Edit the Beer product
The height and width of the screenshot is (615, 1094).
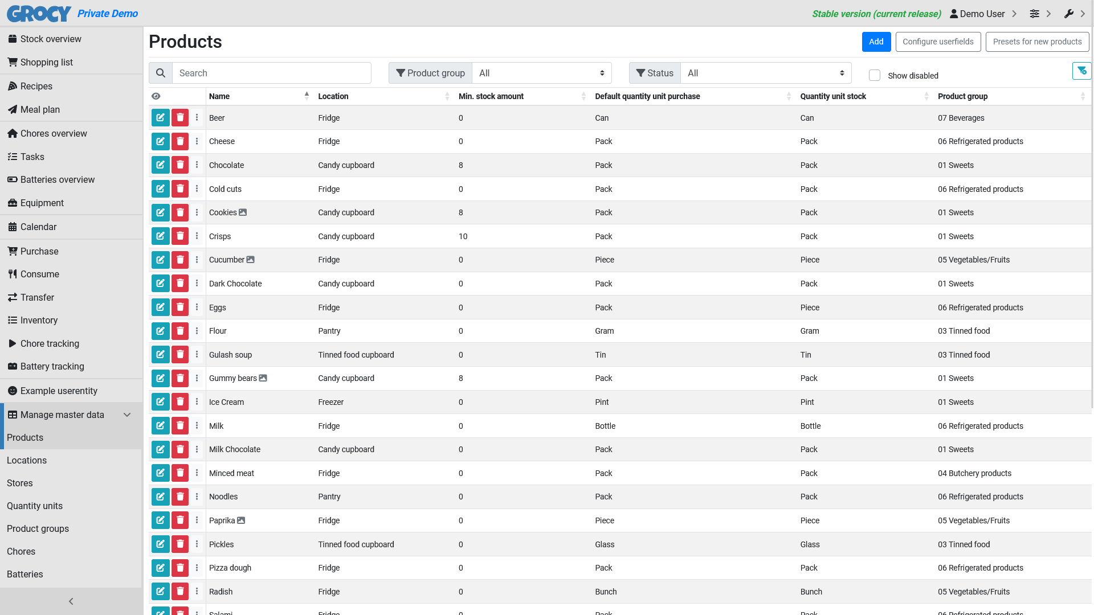161,118
